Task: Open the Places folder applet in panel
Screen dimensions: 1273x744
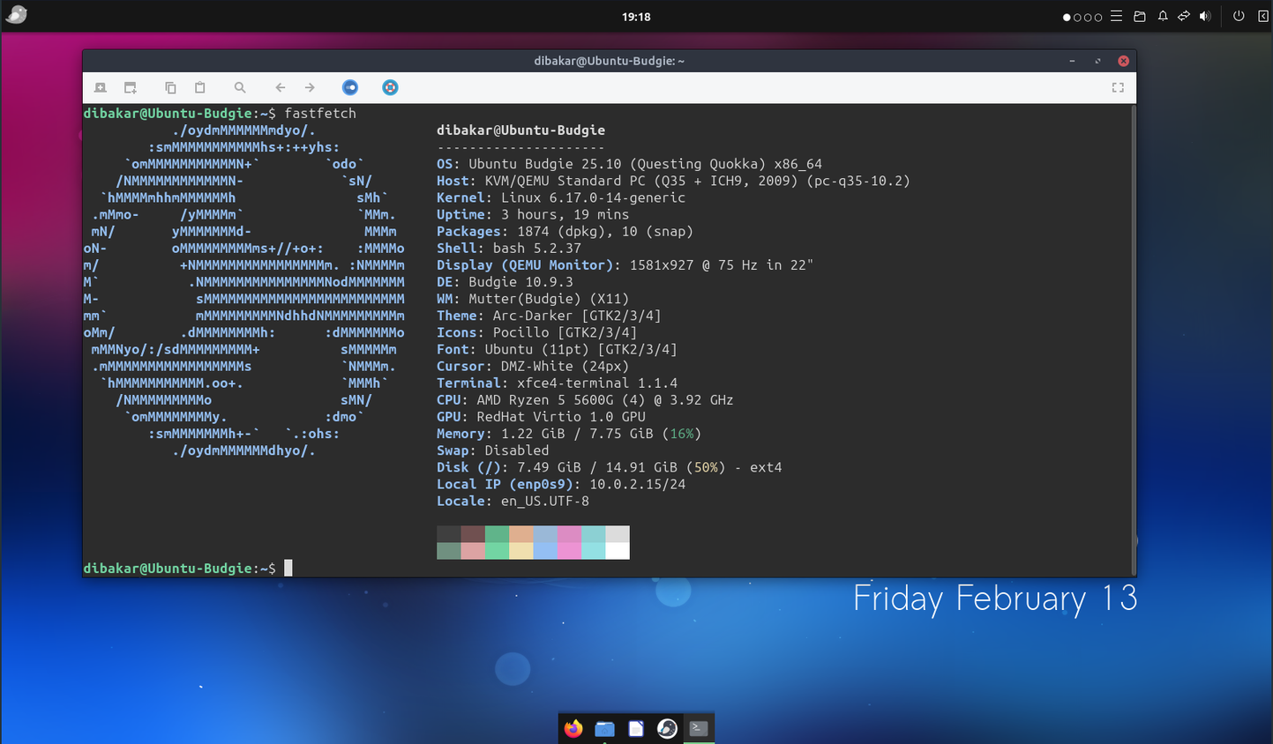Action: tap(1140, 16)
